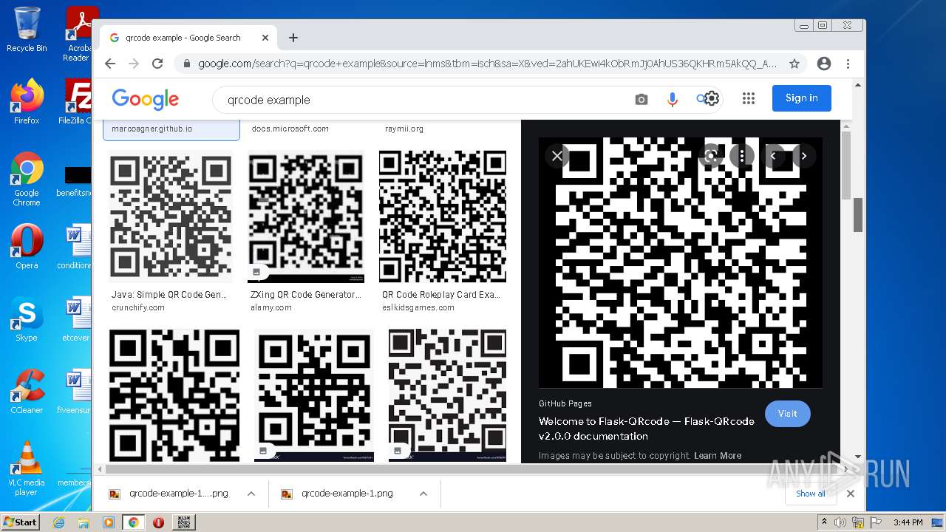This screenshot has height=532, width=946.
Task: Open Skype desktop shortcut
Action: pos(27,319)
